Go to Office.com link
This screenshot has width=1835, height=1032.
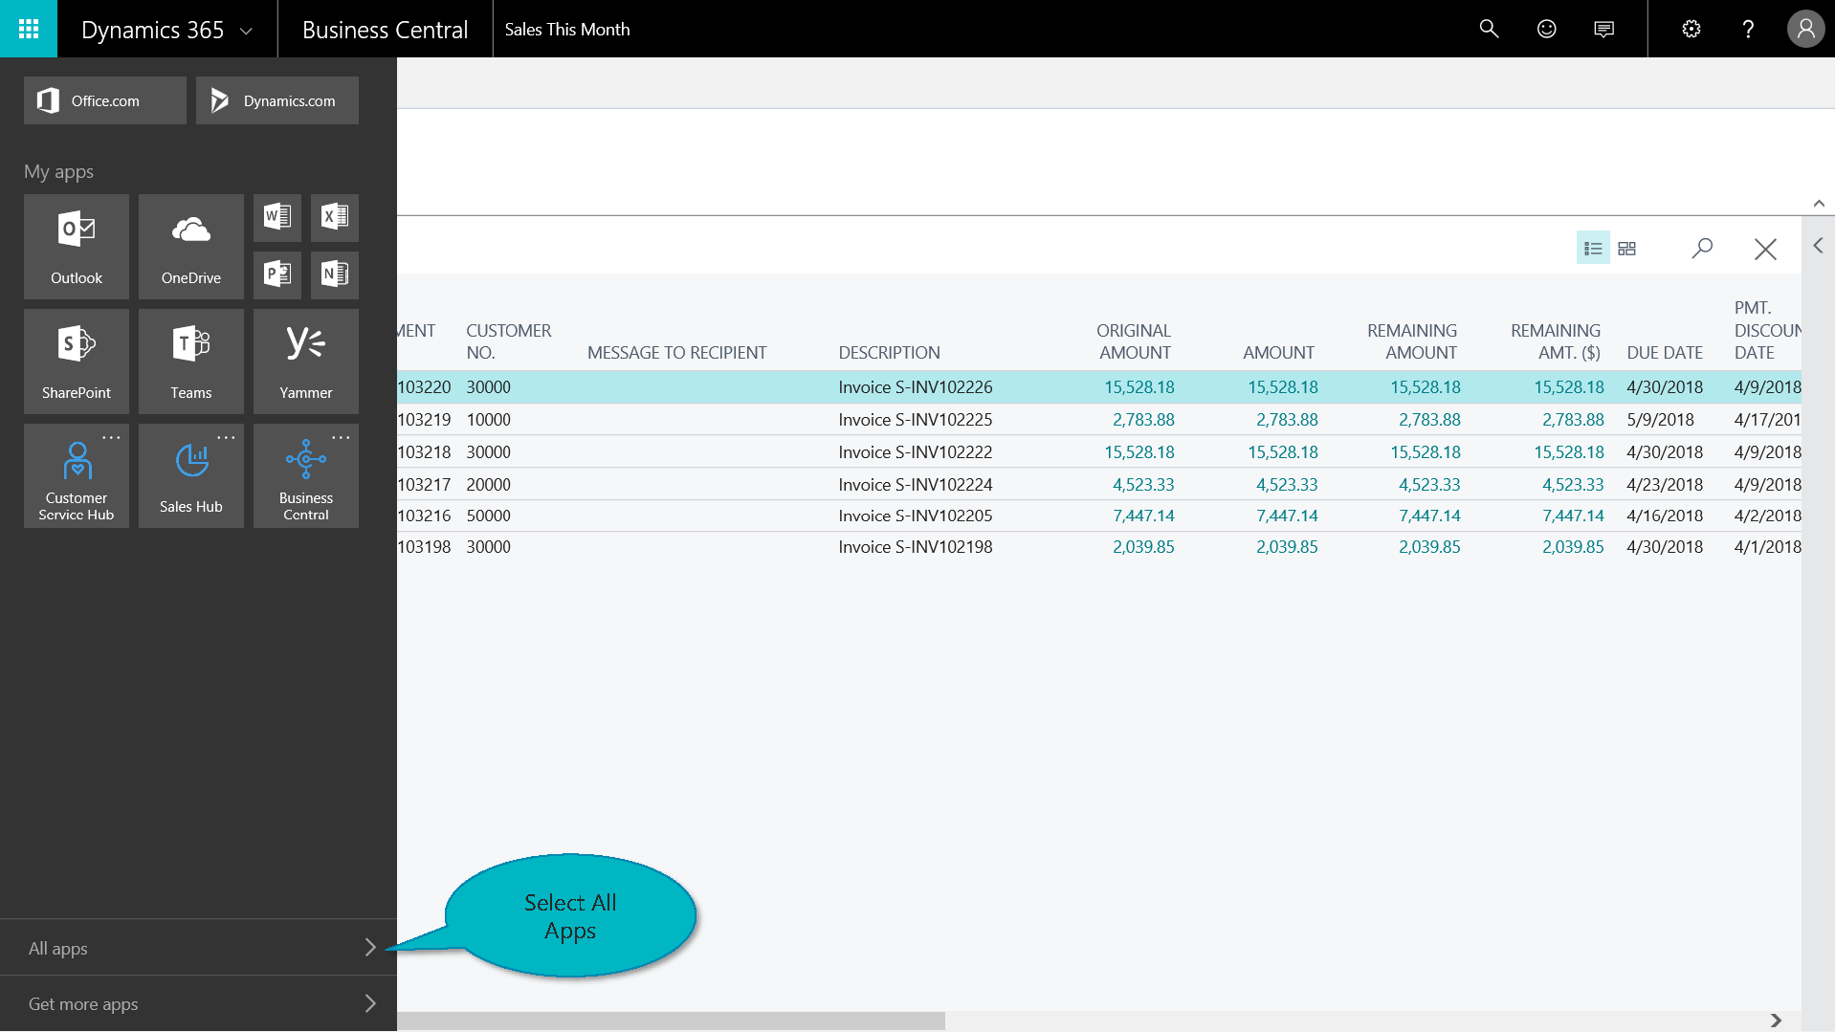point(105,100)
